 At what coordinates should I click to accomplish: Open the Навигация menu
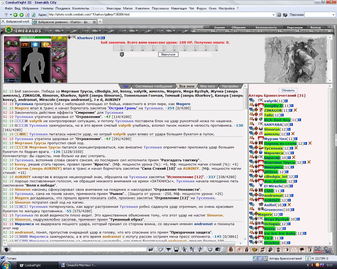pos(179,8)
